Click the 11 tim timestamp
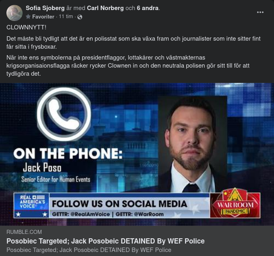Image resolution: width=274 pixels, height=256 pixels. click(x=66, y=17)
